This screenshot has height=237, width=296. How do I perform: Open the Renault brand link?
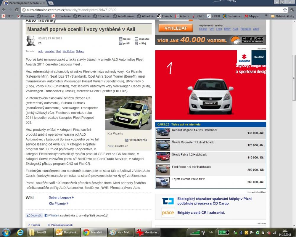point(246,29)
